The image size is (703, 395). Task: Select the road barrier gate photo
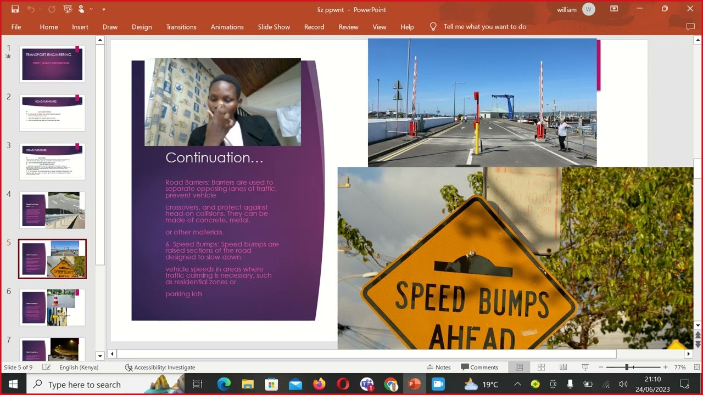pyautogui.click(x=482, y=103)
